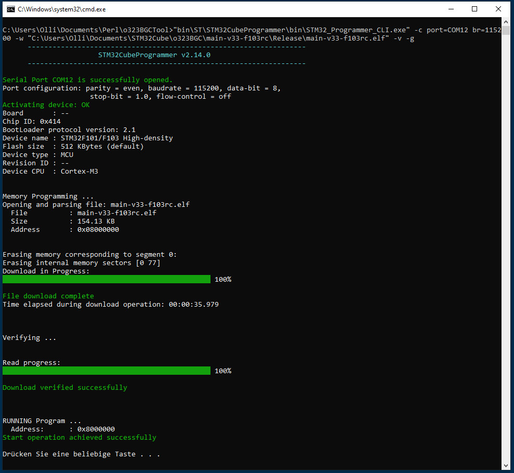Screen dimensions: 514x473
Task: Click the vertical scrollbar track
Action: (506, 260)
